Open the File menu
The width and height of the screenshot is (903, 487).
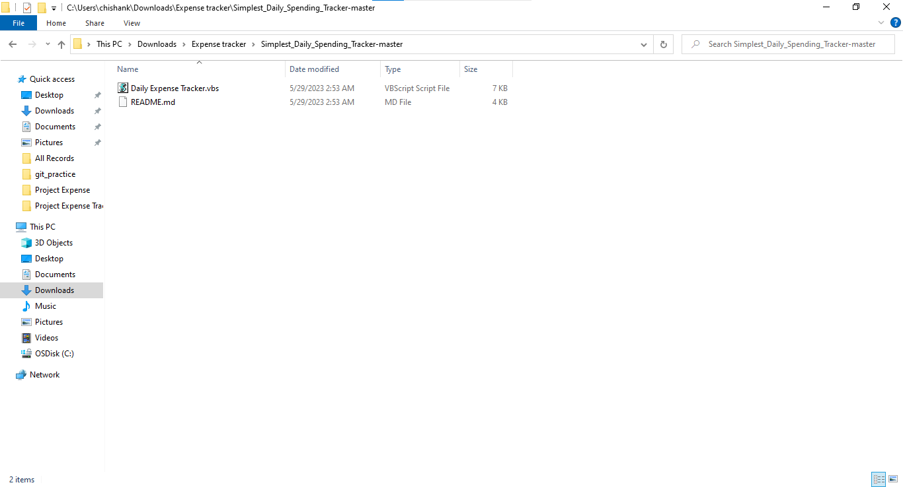18,22
